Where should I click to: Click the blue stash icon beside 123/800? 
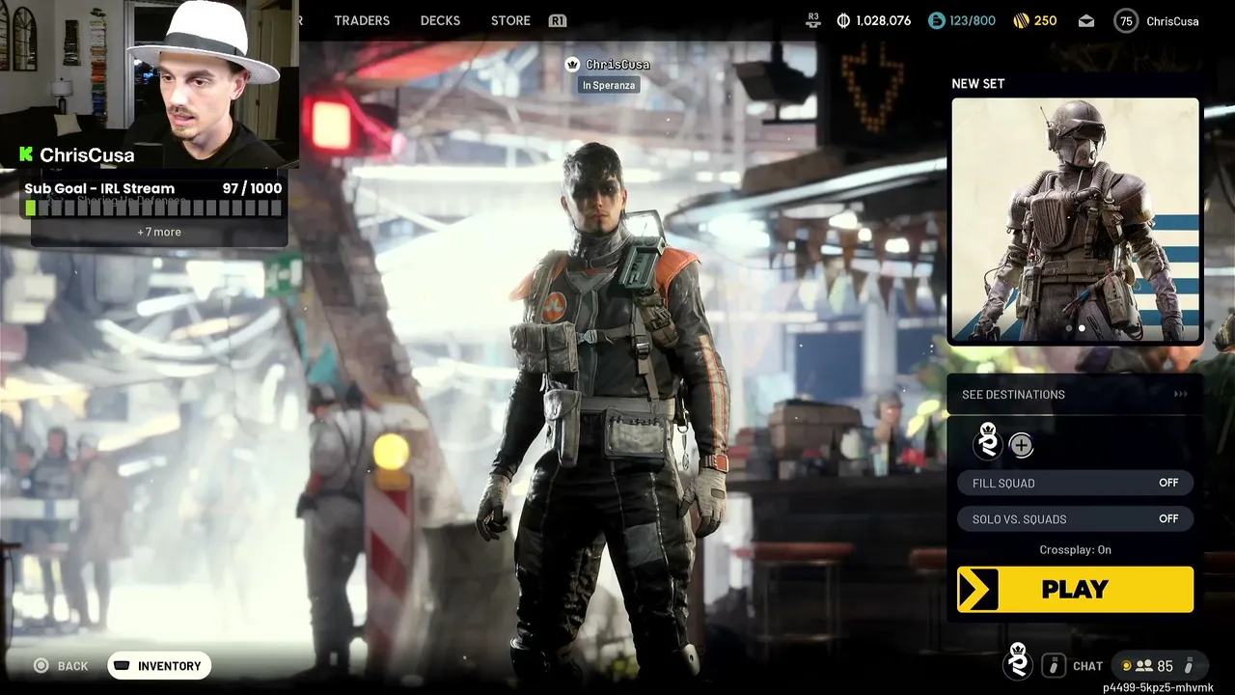[936, 20]
